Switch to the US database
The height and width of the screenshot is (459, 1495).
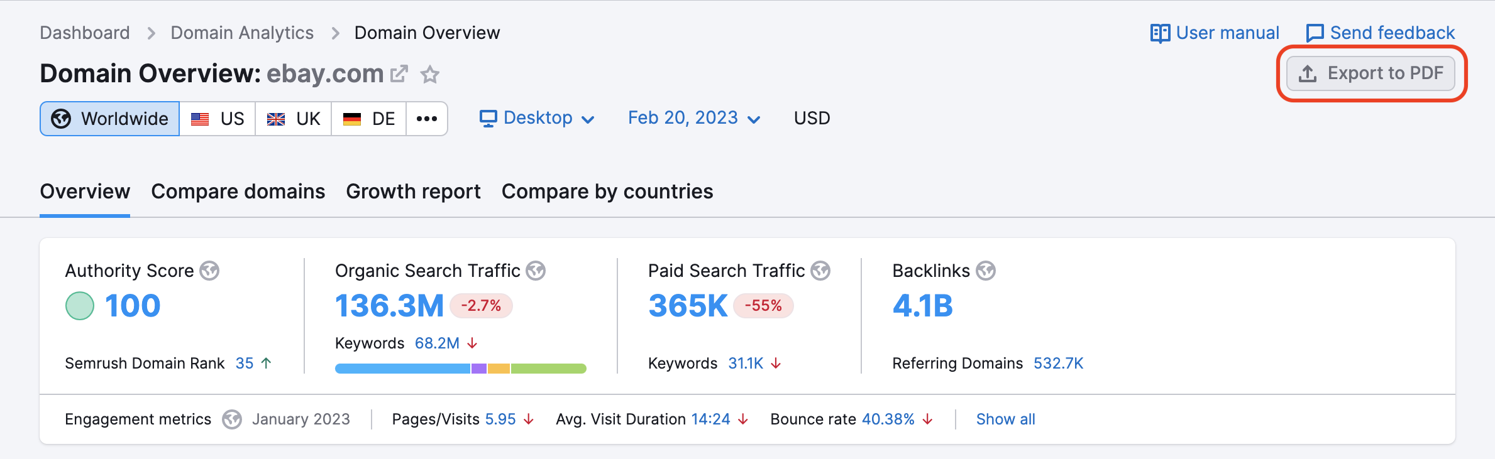[218, 119]
